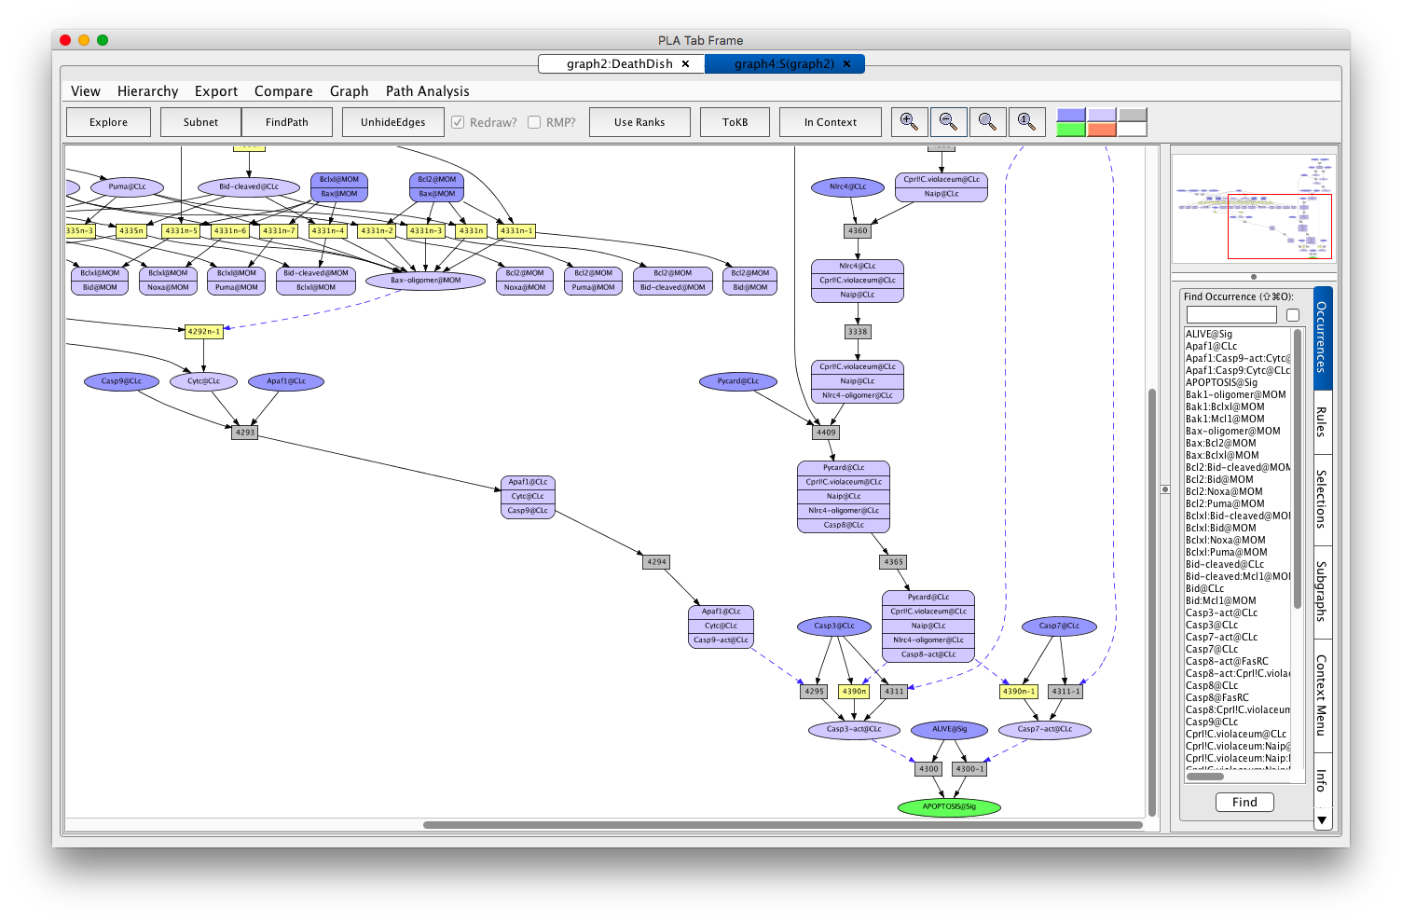Open the Hierarchy menu
1402x922 pixels.
(x=147, y=91)
